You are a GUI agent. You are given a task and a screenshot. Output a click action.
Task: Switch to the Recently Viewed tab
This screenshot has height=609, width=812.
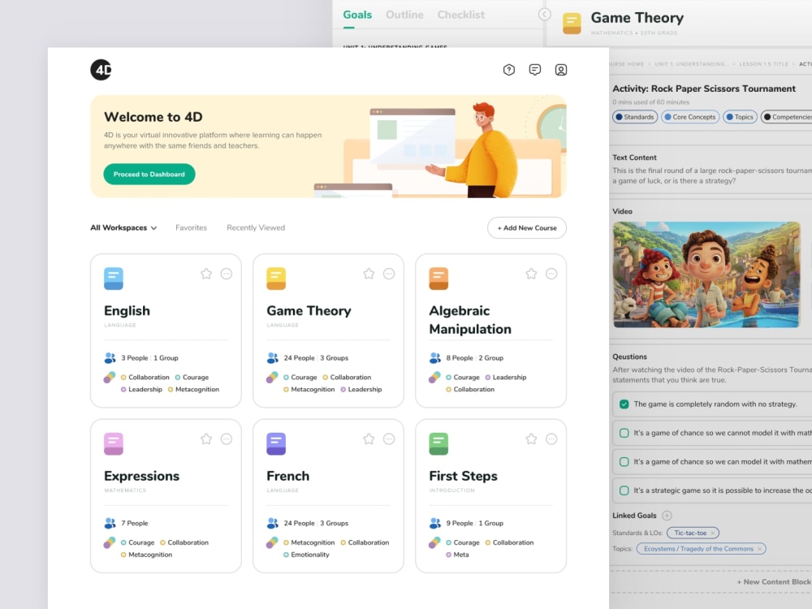coord(256,228)
